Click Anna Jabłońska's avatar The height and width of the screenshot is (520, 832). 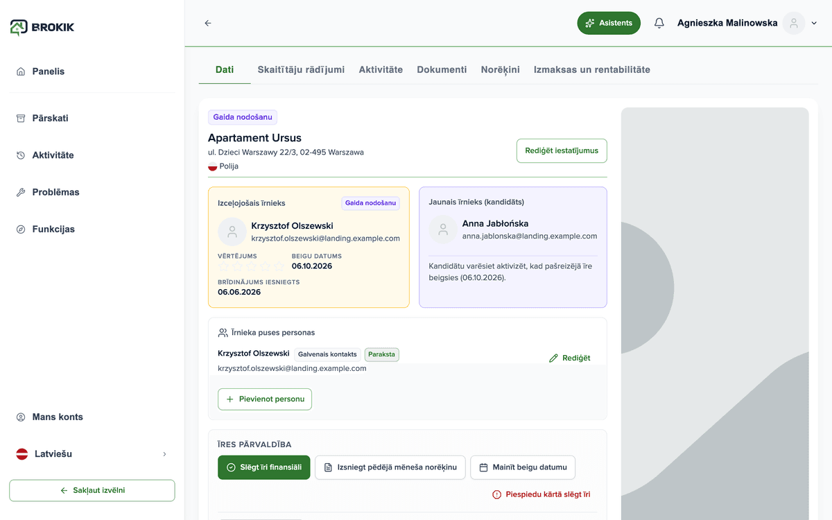pos(443,229)
